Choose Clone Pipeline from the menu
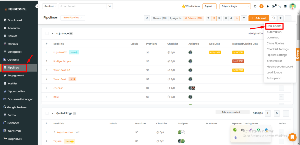Screen dimensions: 300x145 point(275,43)
